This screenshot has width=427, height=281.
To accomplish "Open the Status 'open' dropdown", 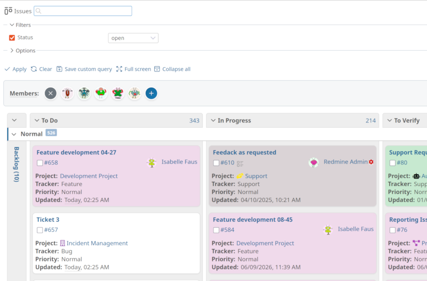I will pos(133,38).
